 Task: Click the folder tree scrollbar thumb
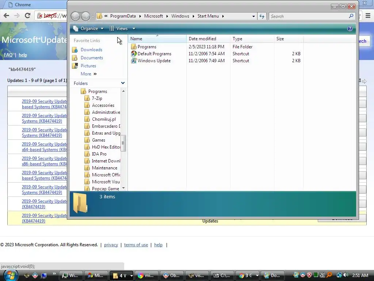tap(123, 143)
